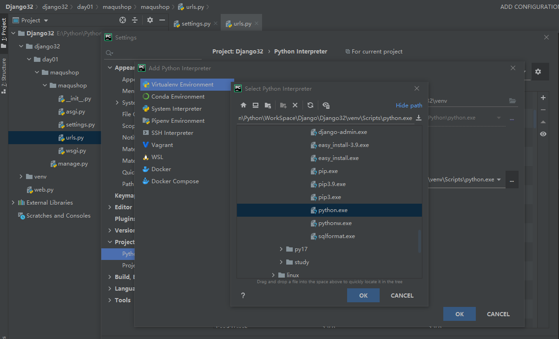Screen dimensions: 559x339
Task: Expand linux folder in file chooser
Action: click(273, 275)
